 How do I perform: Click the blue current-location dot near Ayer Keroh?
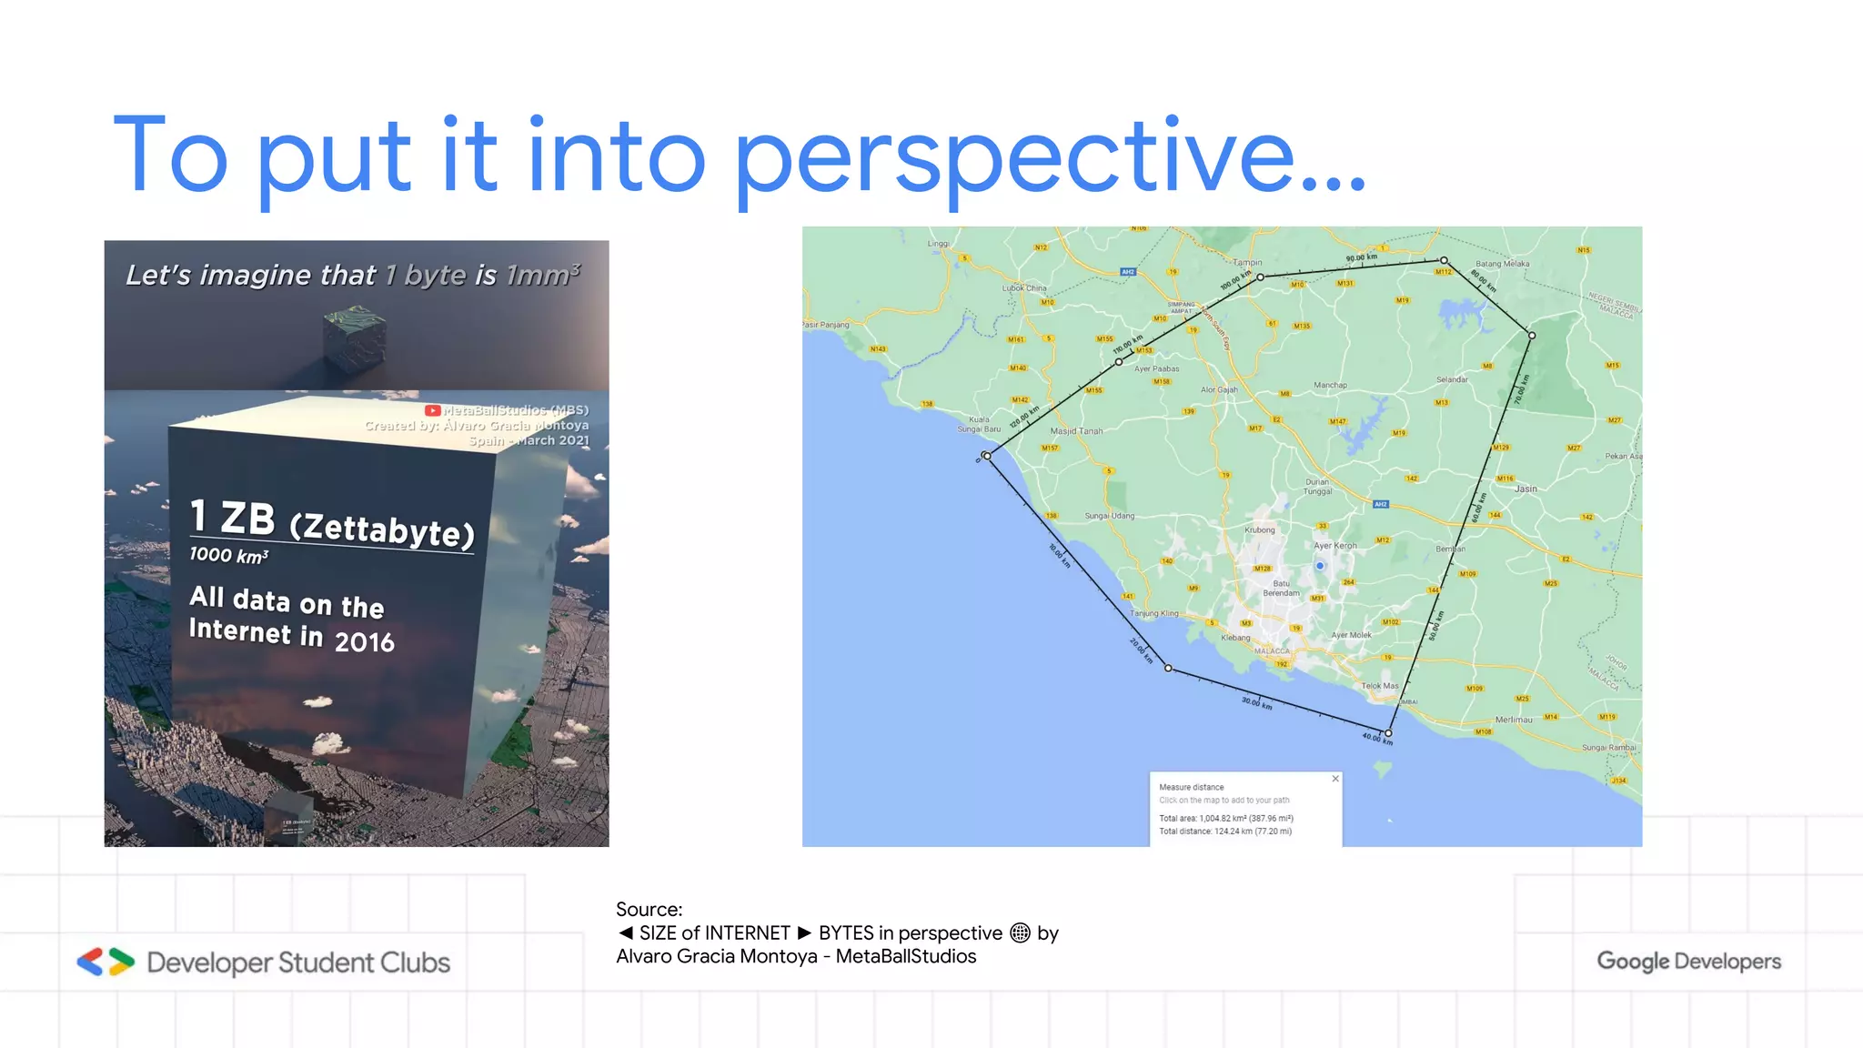[x=1320, y=566]
